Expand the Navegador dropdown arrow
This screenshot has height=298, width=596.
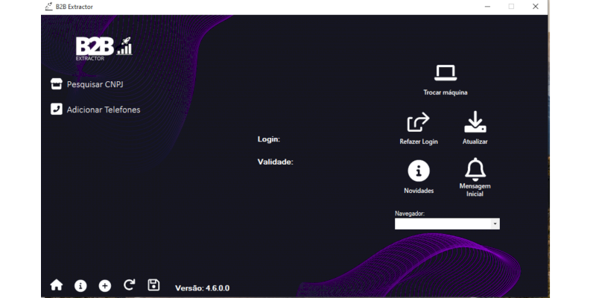(495, 224)
